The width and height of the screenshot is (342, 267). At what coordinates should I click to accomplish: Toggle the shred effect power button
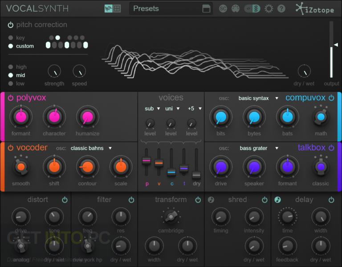(265, 200)
